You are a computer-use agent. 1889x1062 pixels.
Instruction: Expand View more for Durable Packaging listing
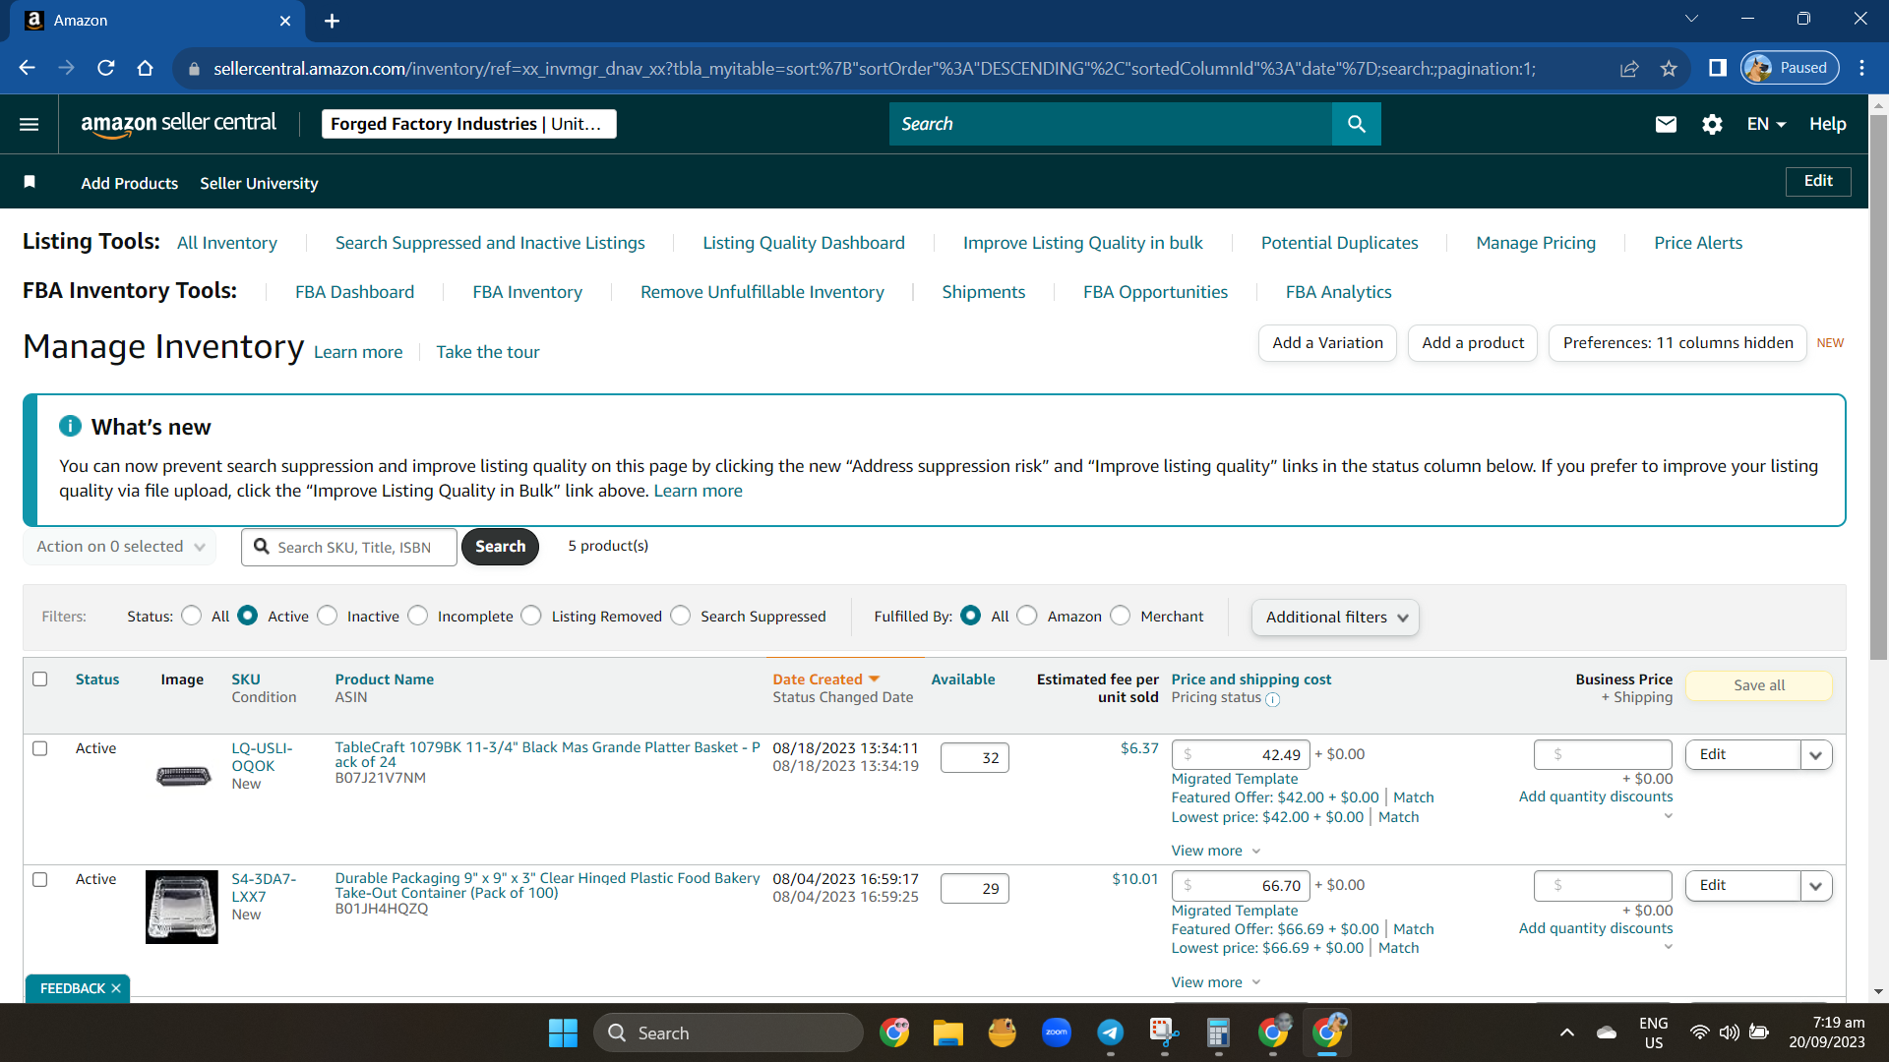coord(1215,982)
